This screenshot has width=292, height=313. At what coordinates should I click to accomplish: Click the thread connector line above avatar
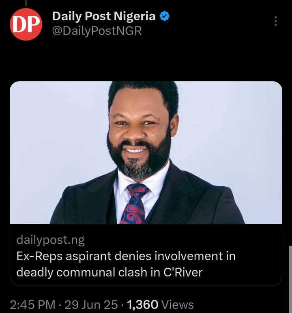click(26, 3)
